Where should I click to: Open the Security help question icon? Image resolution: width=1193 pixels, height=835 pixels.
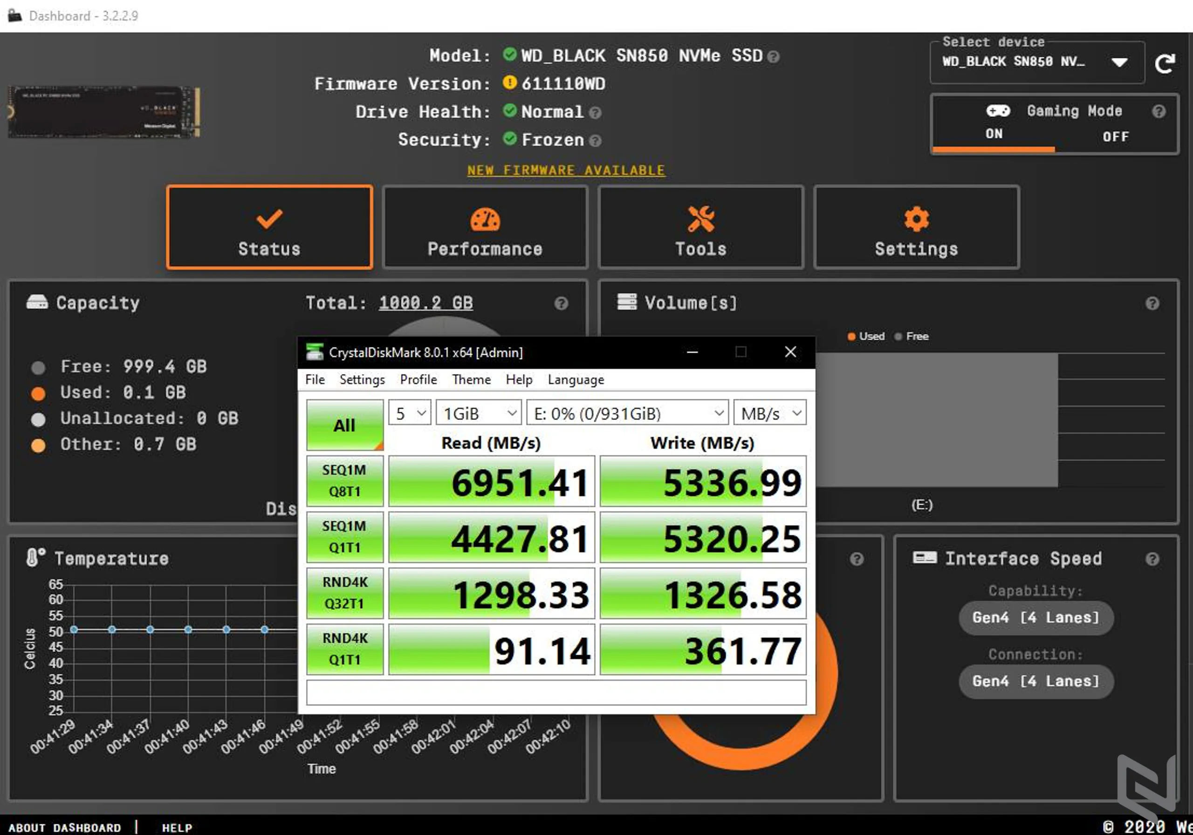[596, 140]
